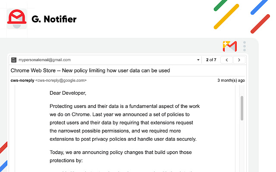Click the cws-noreply@google.com sender address
276x172 pixels.
coord(61,80)
